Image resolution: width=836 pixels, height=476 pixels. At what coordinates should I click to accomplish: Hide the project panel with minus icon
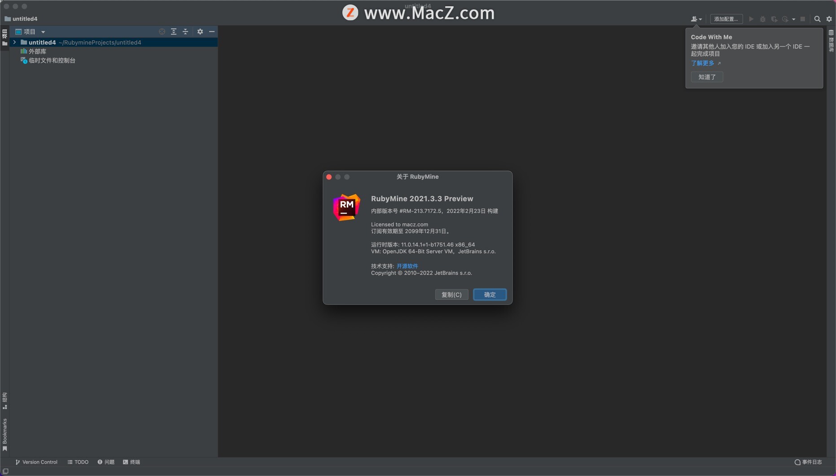pos(212,31)
